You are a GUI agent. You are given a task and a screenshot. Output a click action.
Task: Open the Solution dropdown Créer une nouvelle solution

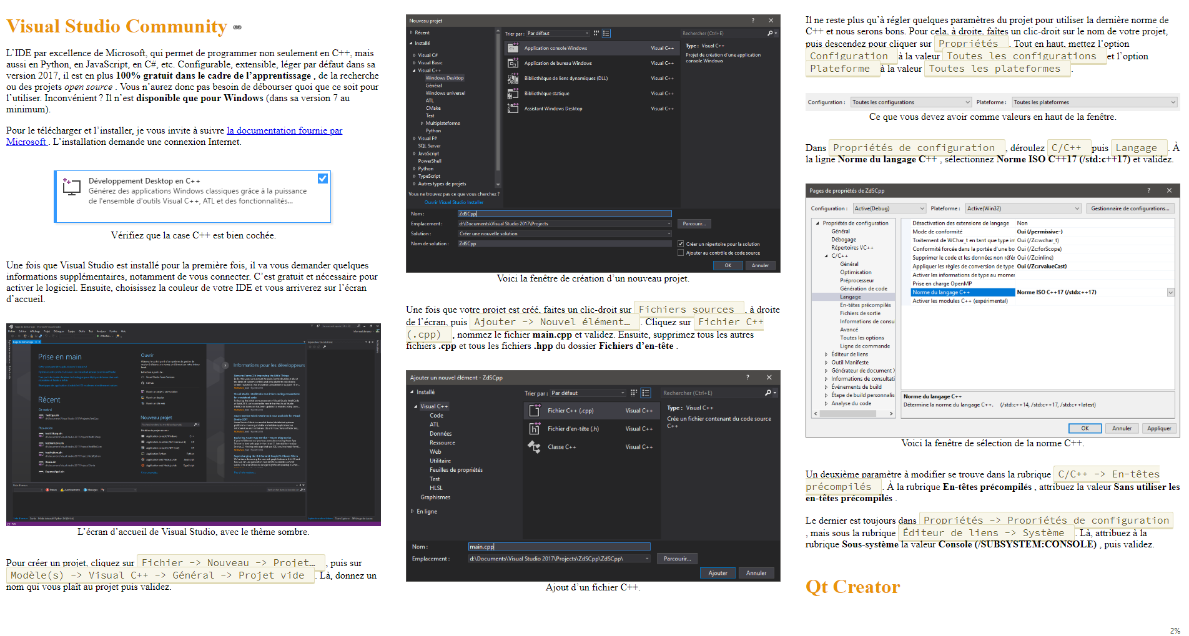click(565, 233)
